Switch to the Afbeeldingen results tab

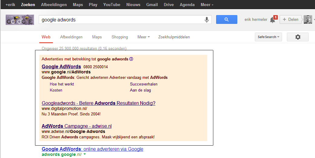[71, 37]
